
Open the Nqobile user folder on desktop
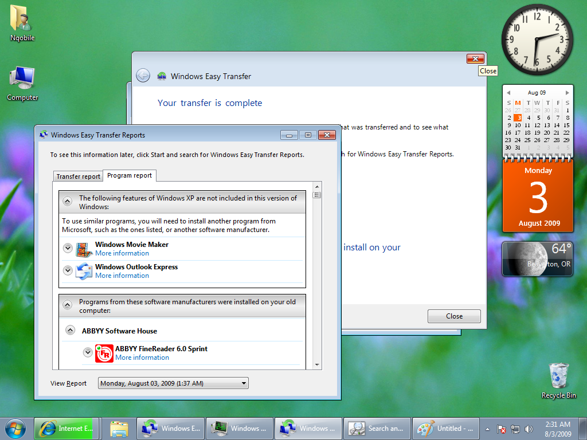coord(22,23)
